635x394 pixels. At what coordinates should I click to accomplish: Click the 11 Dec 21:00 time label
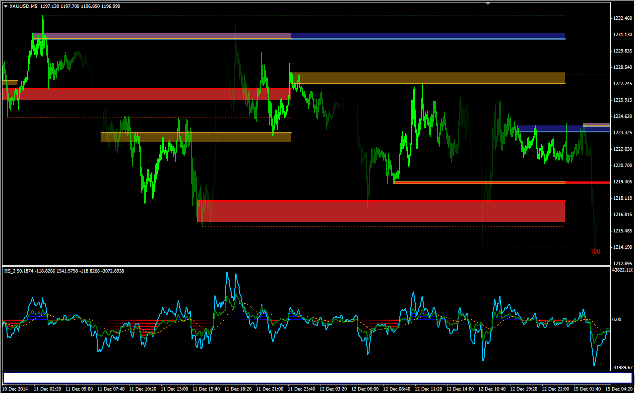coord(269,389)
